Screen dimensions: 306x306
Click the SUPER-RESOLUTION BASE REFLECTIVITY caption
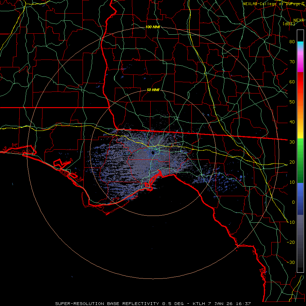(x=107, y=304)
